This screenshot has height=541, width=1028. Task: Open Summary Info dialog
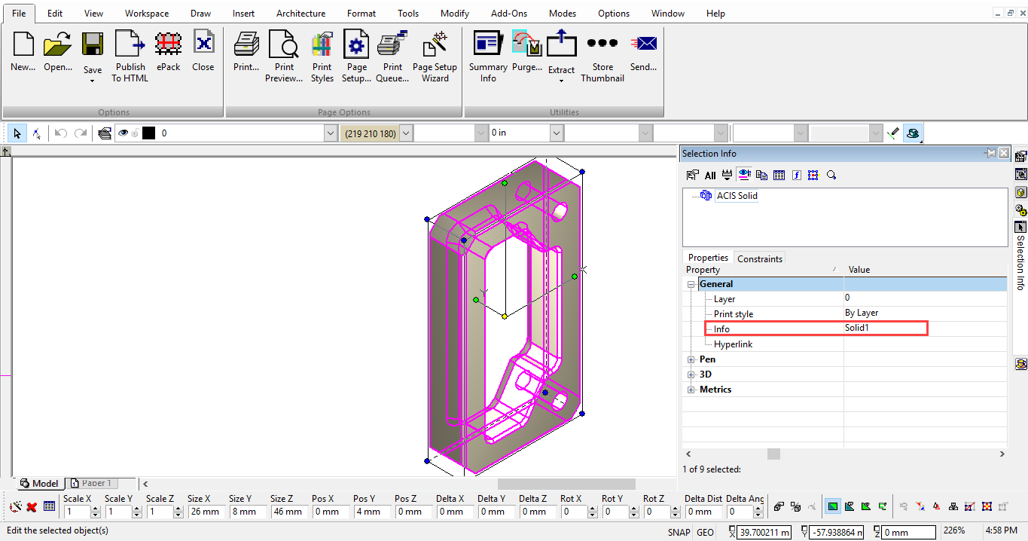[x=488, y=44]
